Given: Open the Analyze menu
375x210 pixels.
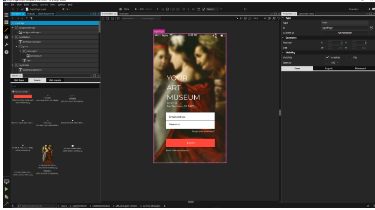Looking at the screenshot, I should pos(44,5).
